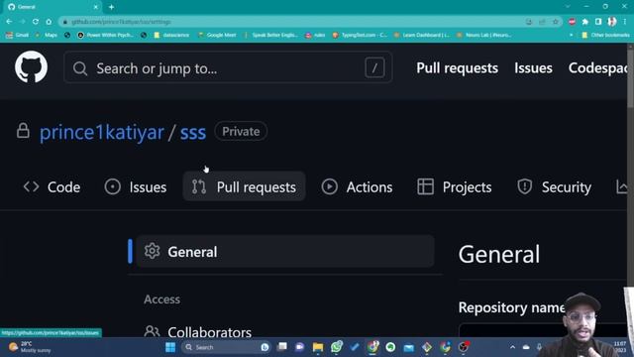Switch to the Actions tab
This screenshot has height=357, width=634.
point(357,187)
